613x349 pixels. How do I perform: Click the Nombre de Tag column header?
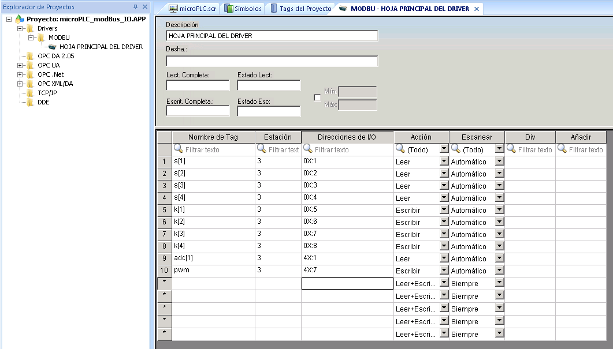(x=213, y=137)
